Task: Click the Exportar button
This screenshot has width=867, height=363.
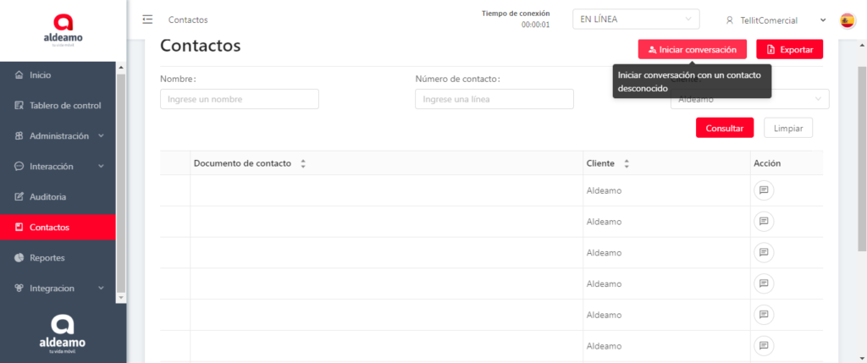Action: click(789, 50)
